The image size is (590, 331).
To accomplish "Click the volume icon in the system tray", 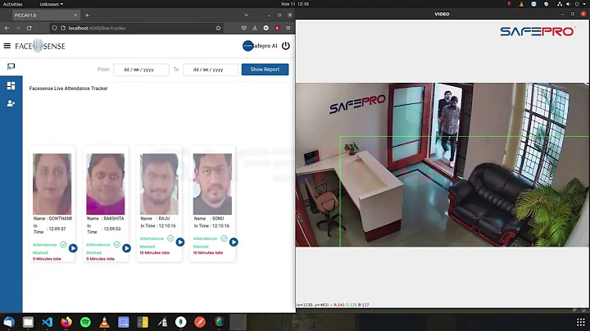I will (568, 4).
